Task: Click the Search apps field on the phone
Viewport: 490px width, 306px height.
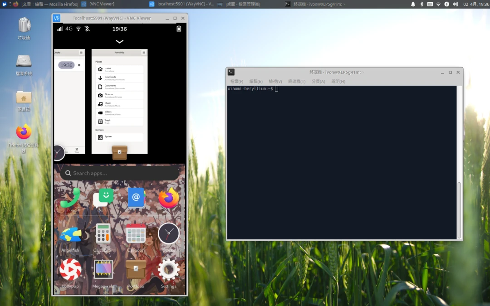Action: (119, 173)
